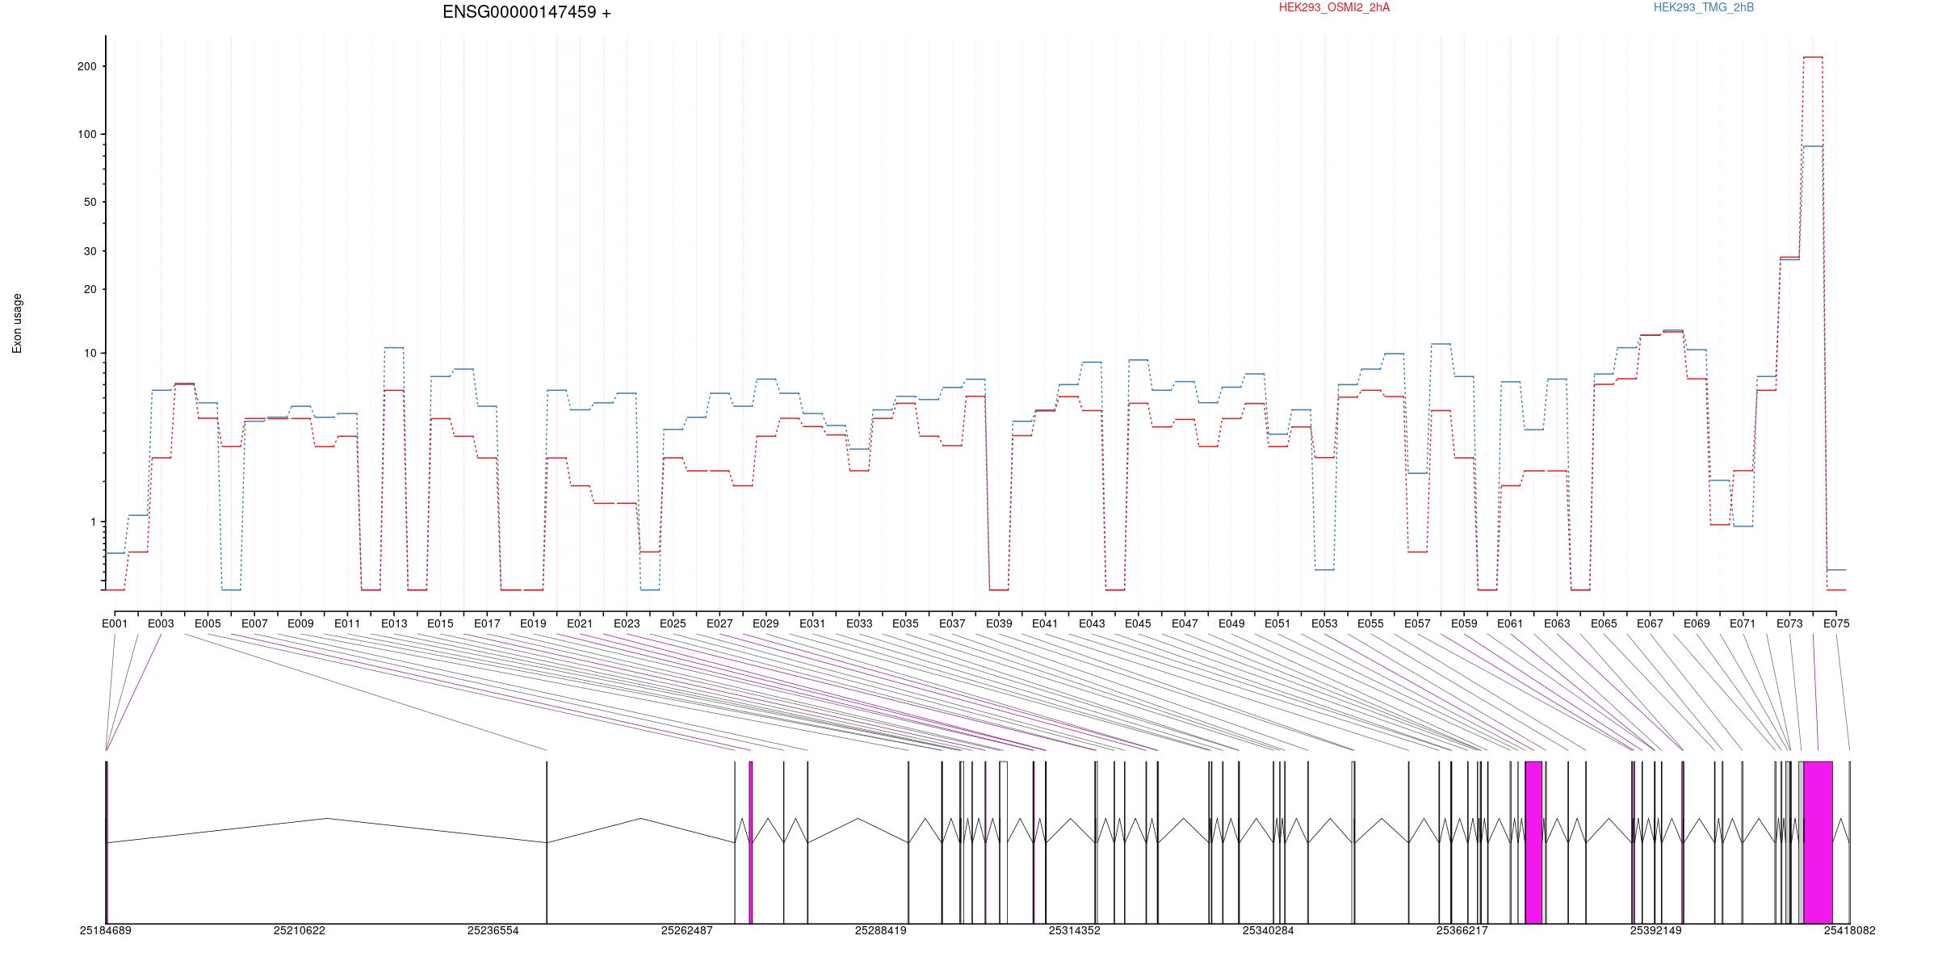Select exon label E001

tap(115, 623)
